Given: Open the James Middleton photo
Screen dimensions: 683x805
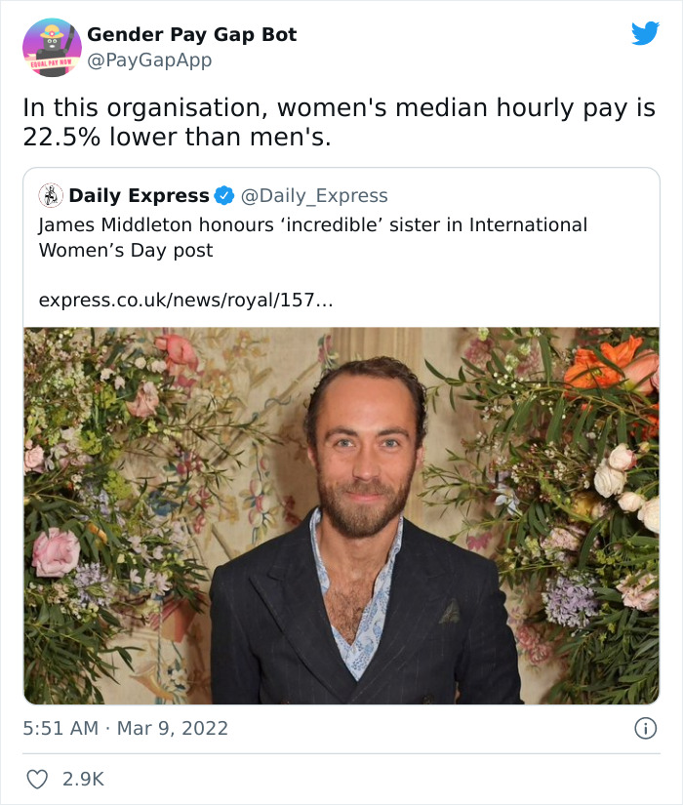Looking at the screenshot, I should tap(341, 512).
